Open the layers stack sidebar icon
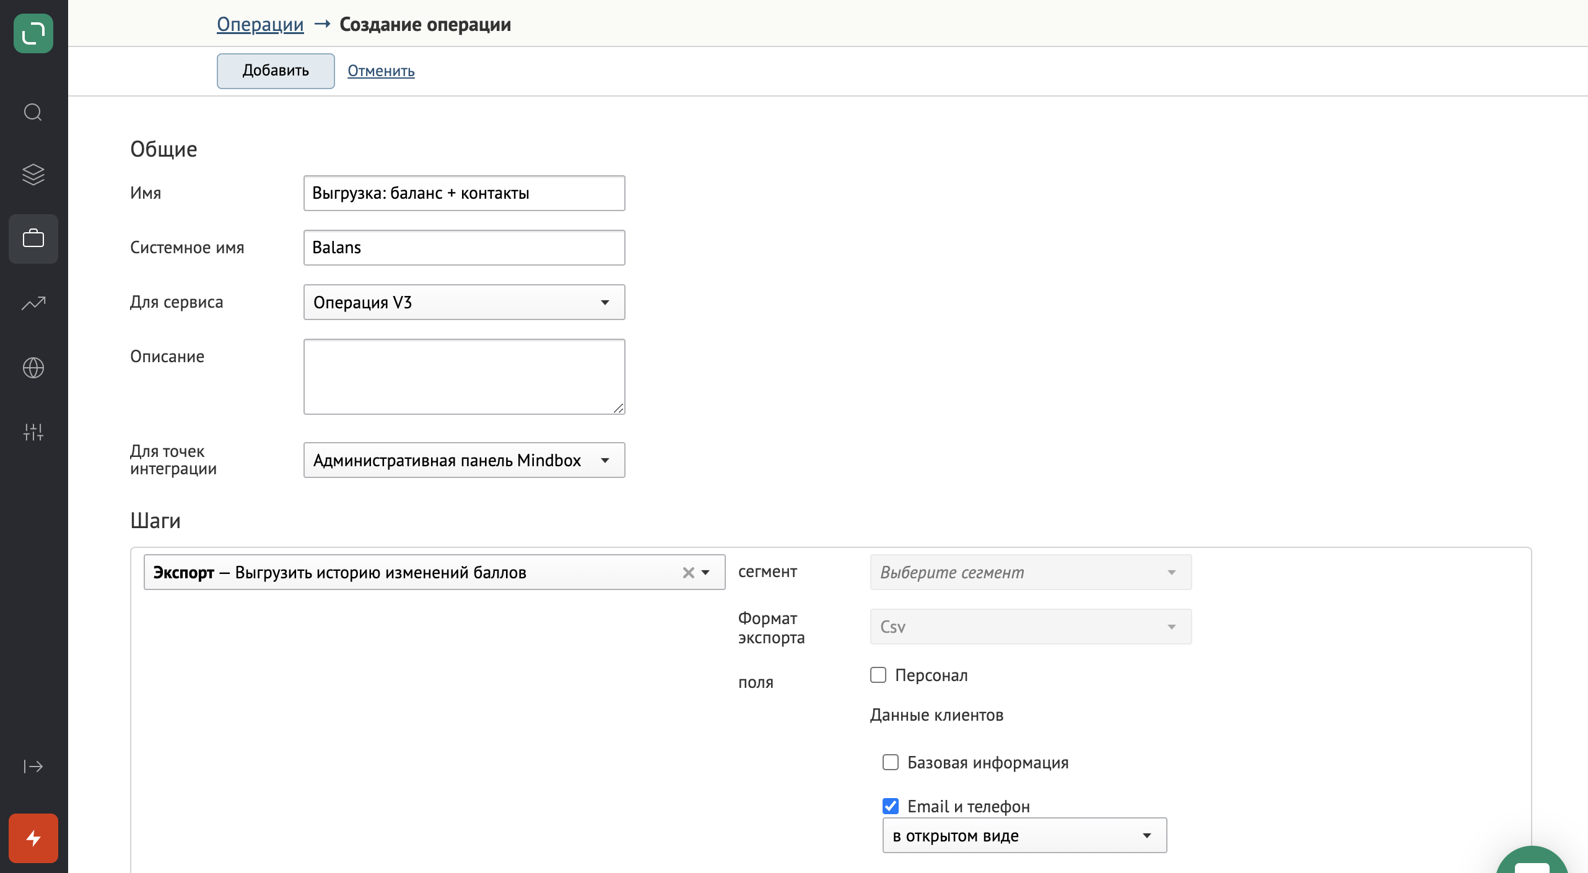 pyautogui.click(x=33, y=175)
